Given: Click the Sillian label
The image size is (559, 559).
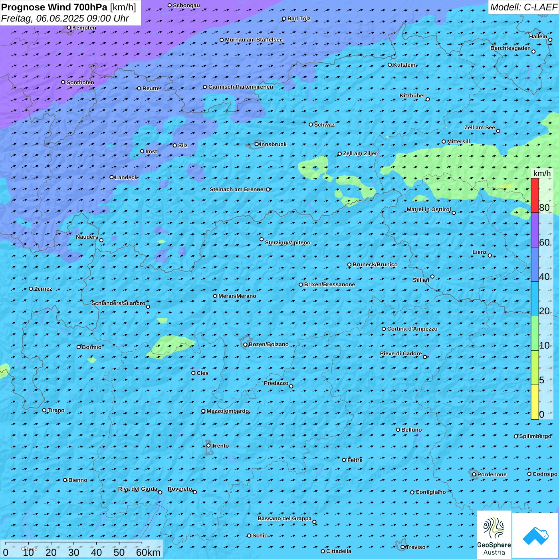Looking at the screenshot, I should [421, 280].
